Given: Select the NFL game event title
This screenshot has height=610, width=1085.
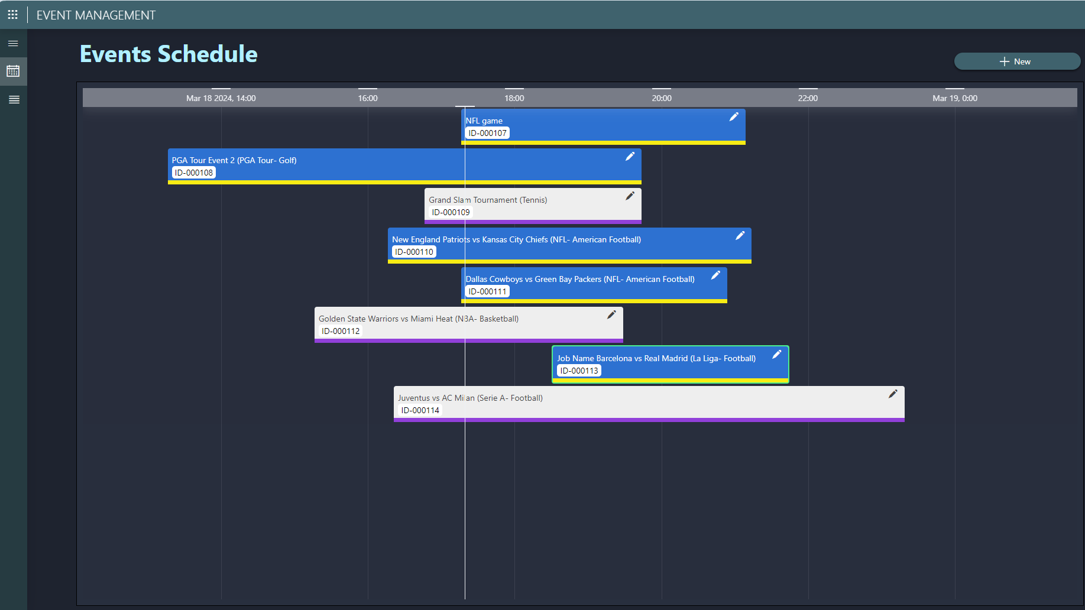Looking at the screenshot, I should (484, 121).
